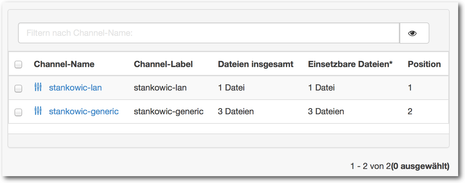Screen dimensions: 465x183
Task: Click the stankowic-generic label cell
Action: 169,111
